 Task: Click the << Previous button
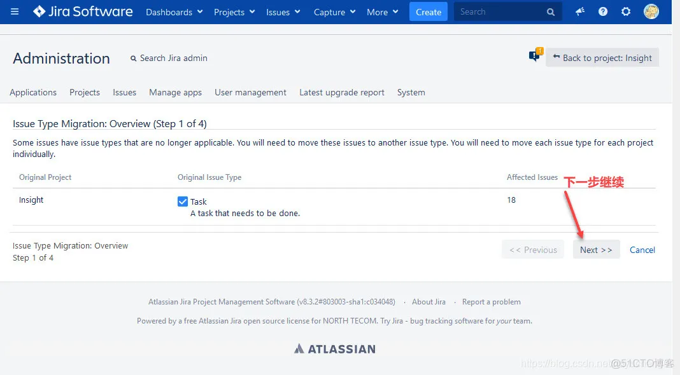[533, 250]
